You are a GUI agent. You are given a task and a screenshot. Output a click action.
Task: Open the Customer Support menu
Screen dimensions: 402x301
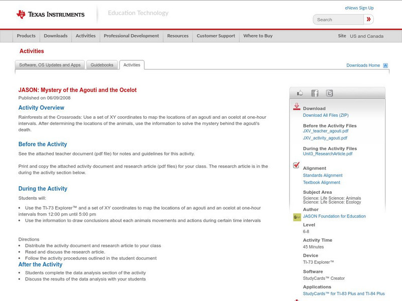click(x=216, y=36)
